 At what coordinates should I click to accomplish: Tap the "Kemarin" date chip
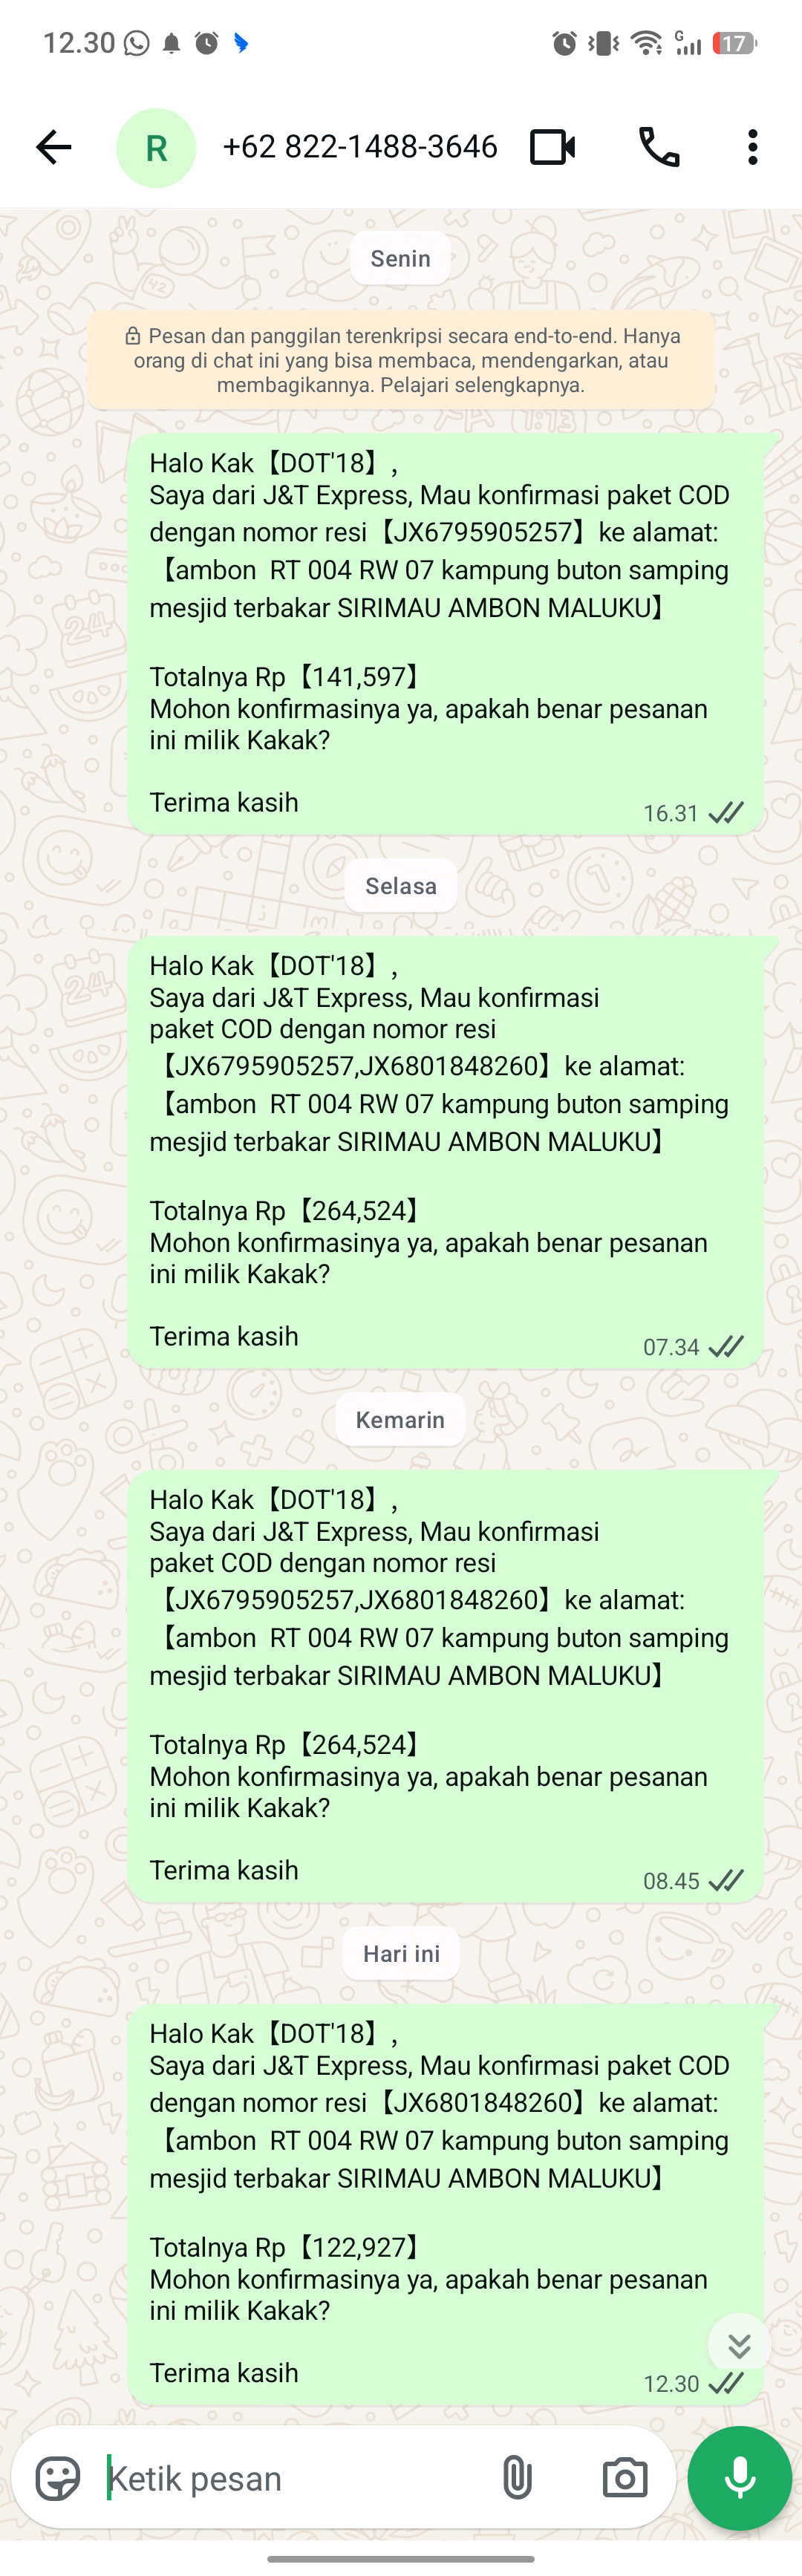click(400, 1420)
